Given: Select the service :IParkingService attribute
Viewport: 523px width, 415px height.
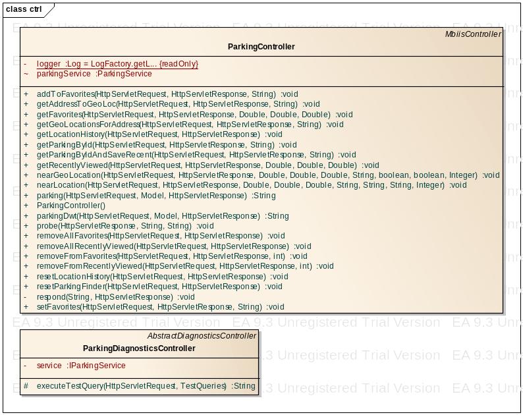Looking at the screenshot, I should [x=81, y=366].
